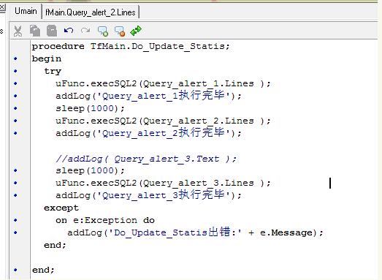Click gutter dot beside execSQL2 Query_alert_3 line
Screen dimensions: 382x280
(16, 183)
